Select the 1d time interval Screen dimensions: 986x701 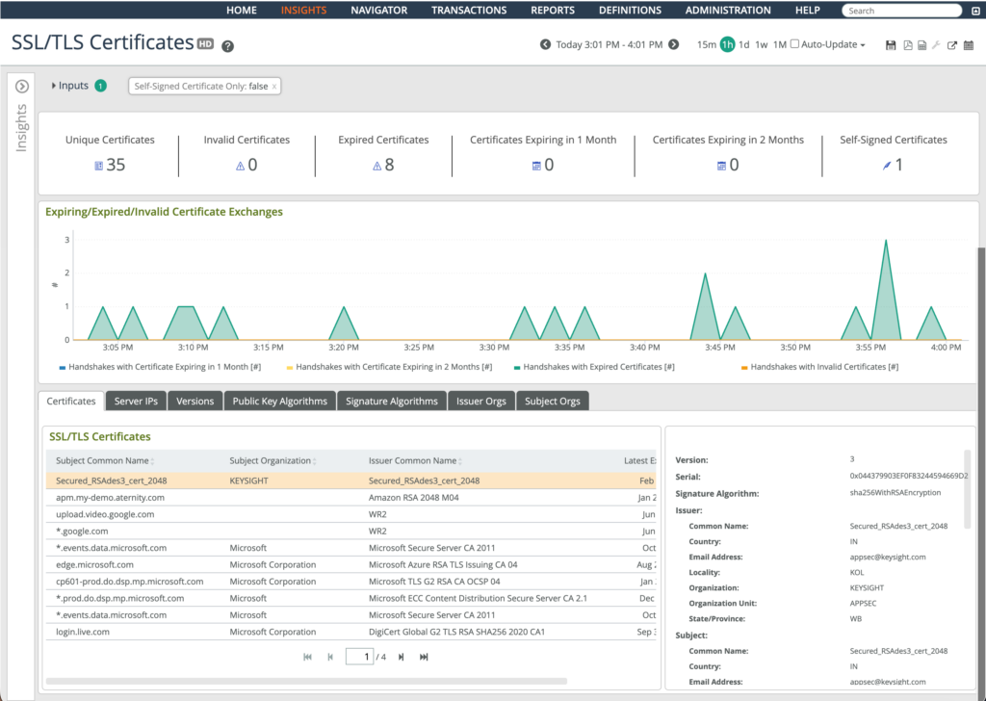744,44
